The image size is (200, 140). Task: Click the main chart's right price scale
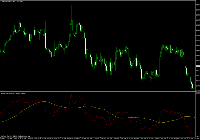point(198,46)
